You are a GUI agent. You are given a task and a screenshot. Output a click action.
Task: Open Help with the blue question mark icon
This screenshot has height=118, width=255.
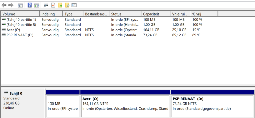(x=30, y=5)
